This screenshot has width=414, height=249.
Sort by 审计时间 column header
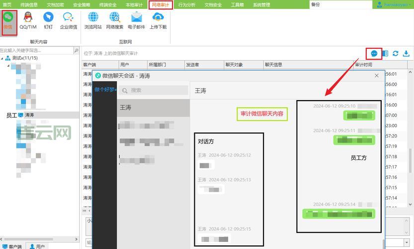pyautogui.click(x=380, y=65)
